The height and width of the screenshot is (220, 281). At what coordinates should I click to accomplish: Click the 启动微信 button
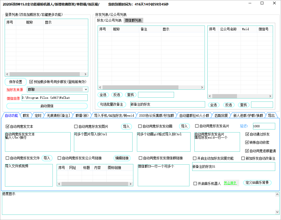coord(47,106)
